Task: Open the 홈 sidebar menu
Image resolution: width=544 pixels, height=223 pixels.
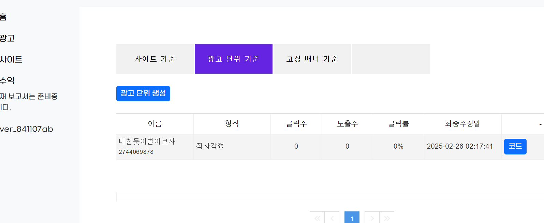Action: tap(3, 17)
